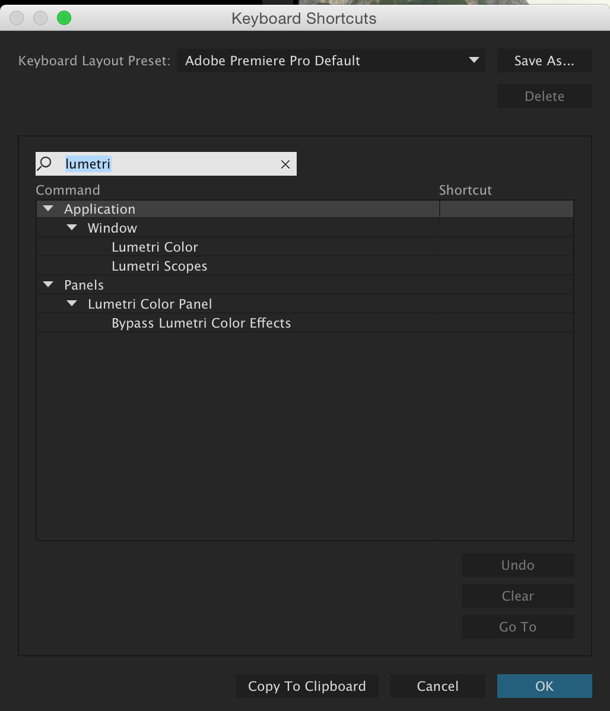610x711 pixels.
Task: Open the Keyboard Layout Preset dropdown
Action: [x=331, y=61]
